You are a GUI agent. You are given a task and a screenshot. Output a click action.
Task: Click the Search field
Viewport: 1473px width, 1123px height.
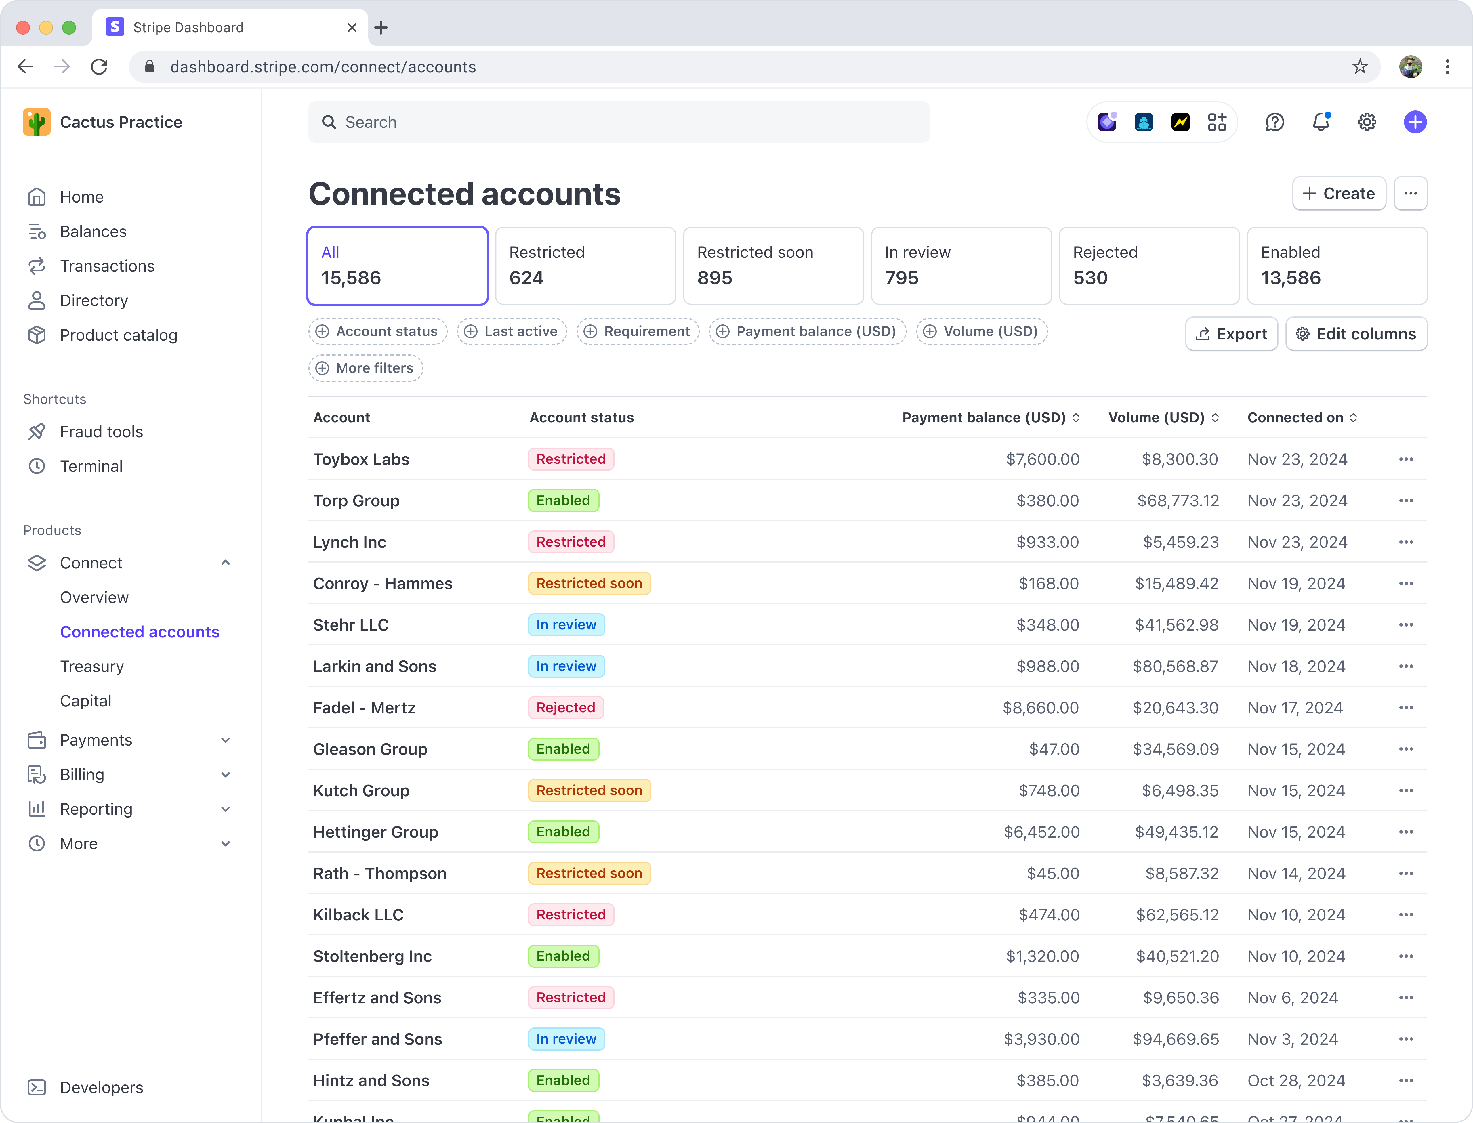(619, 122)
